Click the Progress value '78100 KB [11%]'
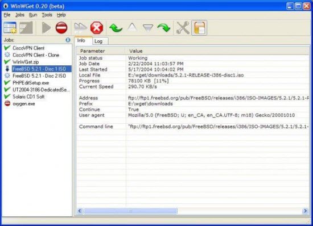 tap(149, 81)
